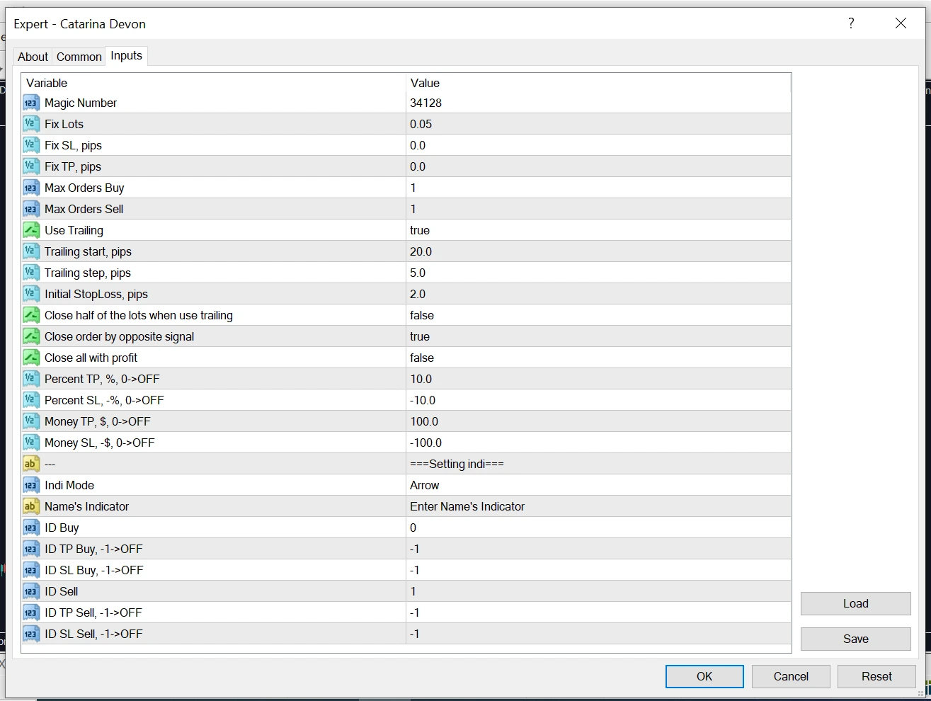The width and height of the screenshot is (931, 701).
Task: Click the Percent TP value 10.0
Action: 421,379
